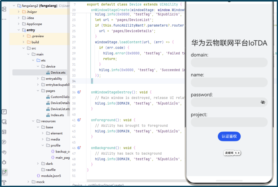The height and width of the screenshot is (187, 278).
Task: Expand the AppScope folder
Action: (19, 24)
